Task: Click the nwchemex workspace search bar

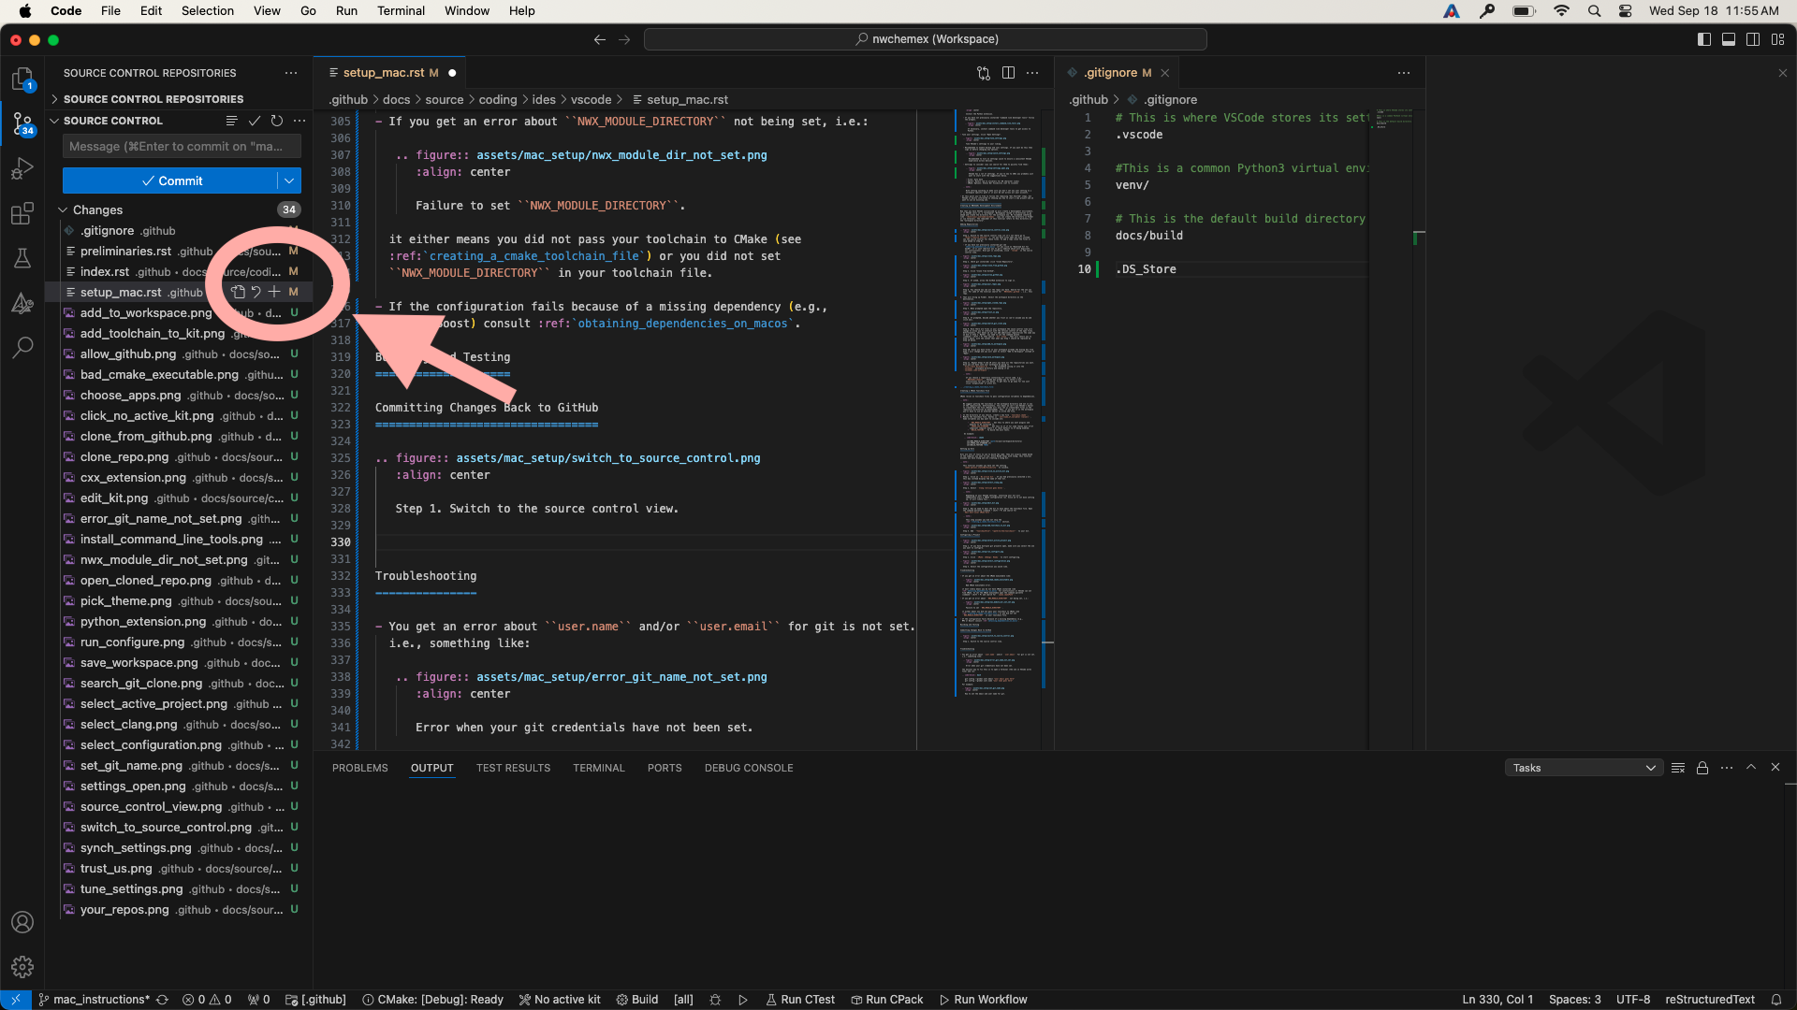Action: [925, 39]
